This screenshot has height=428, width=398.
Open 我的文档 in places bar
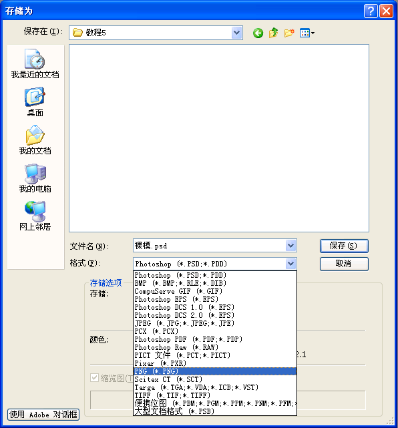(35, 140)
